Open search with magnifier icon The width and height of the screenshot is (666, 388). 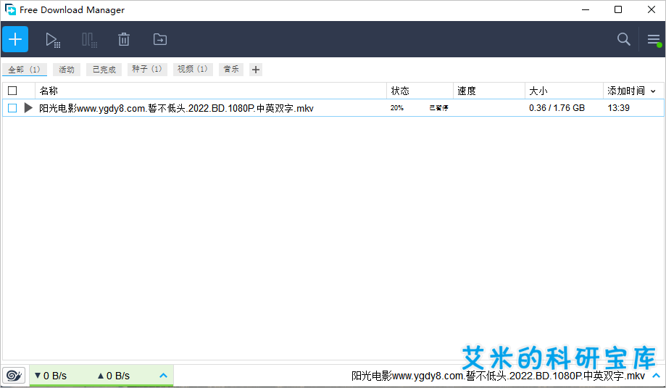click(x=623, y=39)
